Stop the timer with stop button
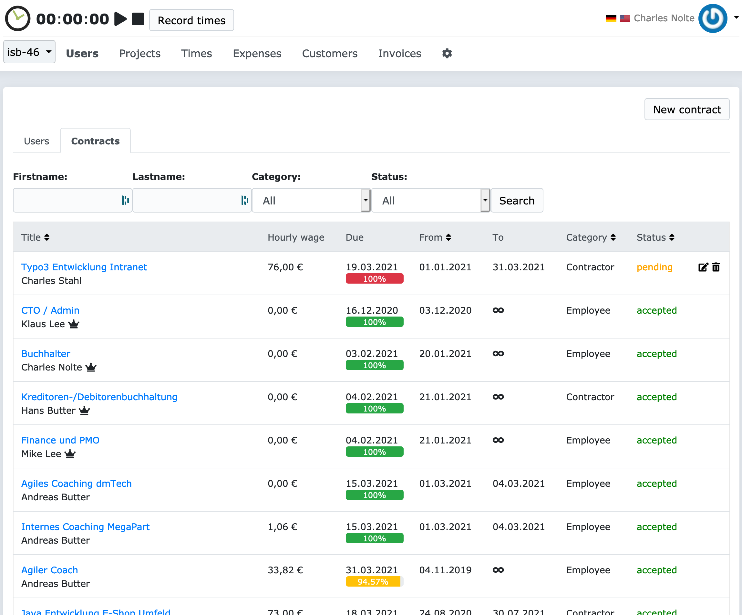 tap(138, 19)
